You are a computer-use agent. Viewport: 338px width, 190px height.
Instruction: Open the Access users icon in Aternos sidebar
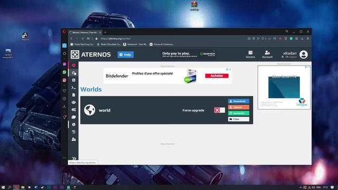[x=74, y=139]
